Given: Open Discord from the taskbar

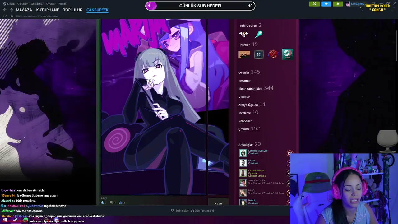Looking at the screenshot, I should point(56,220).
